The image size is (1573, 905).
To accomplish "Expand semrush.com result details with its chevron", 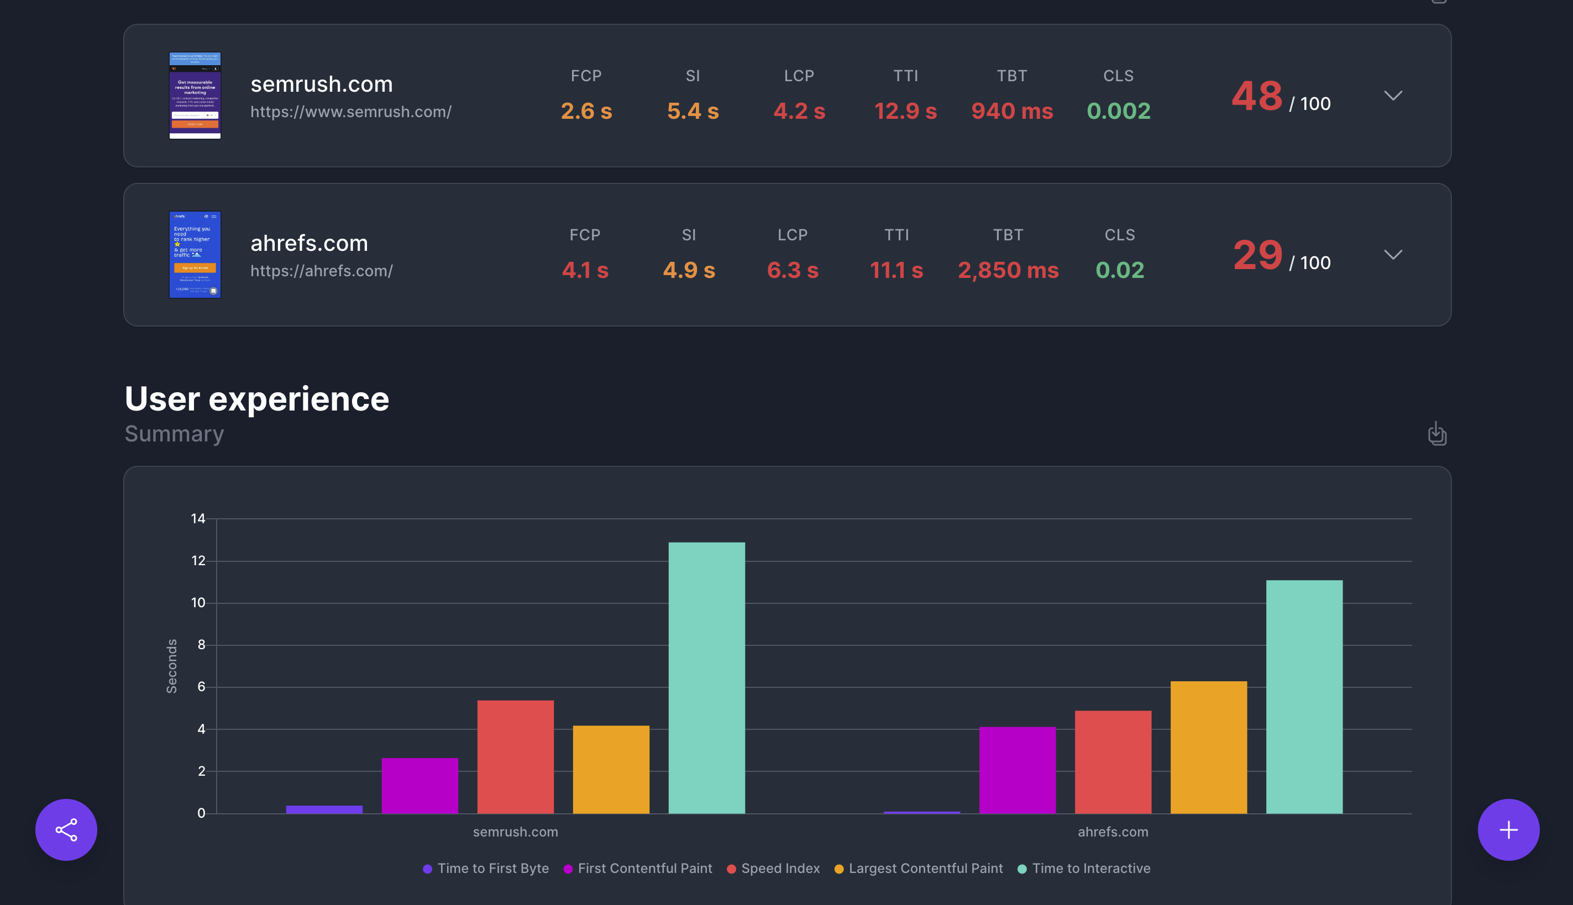I will [x=1393, y=96].
